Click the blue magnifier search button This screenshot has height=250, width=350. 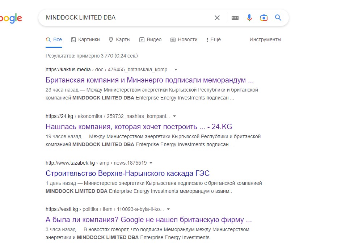(278, 17)
